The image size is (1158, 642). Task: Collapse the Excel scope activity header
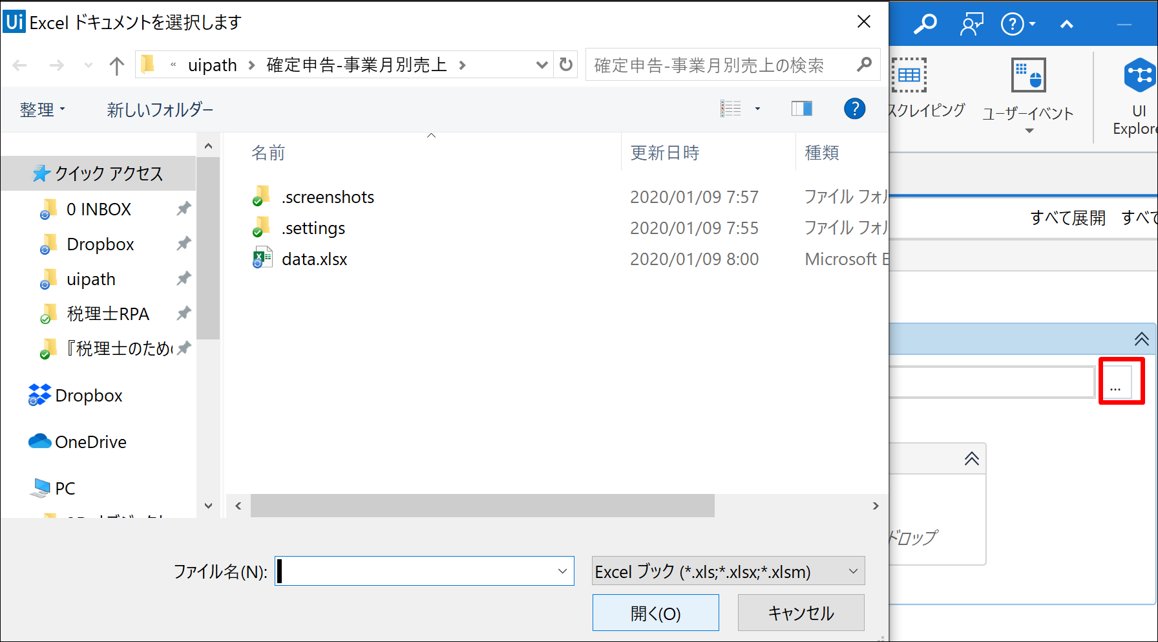(1141, 339)
